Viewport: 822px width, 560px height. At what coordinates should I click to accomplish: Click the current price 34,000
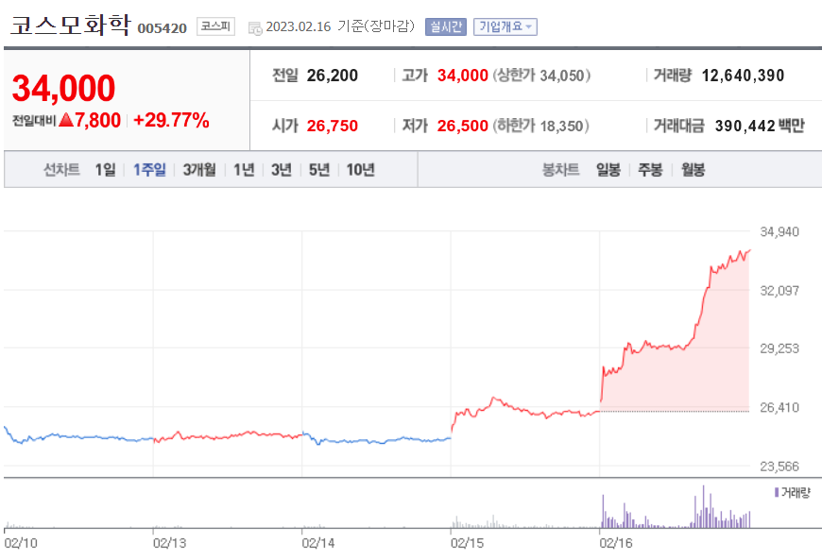[63, 88]
